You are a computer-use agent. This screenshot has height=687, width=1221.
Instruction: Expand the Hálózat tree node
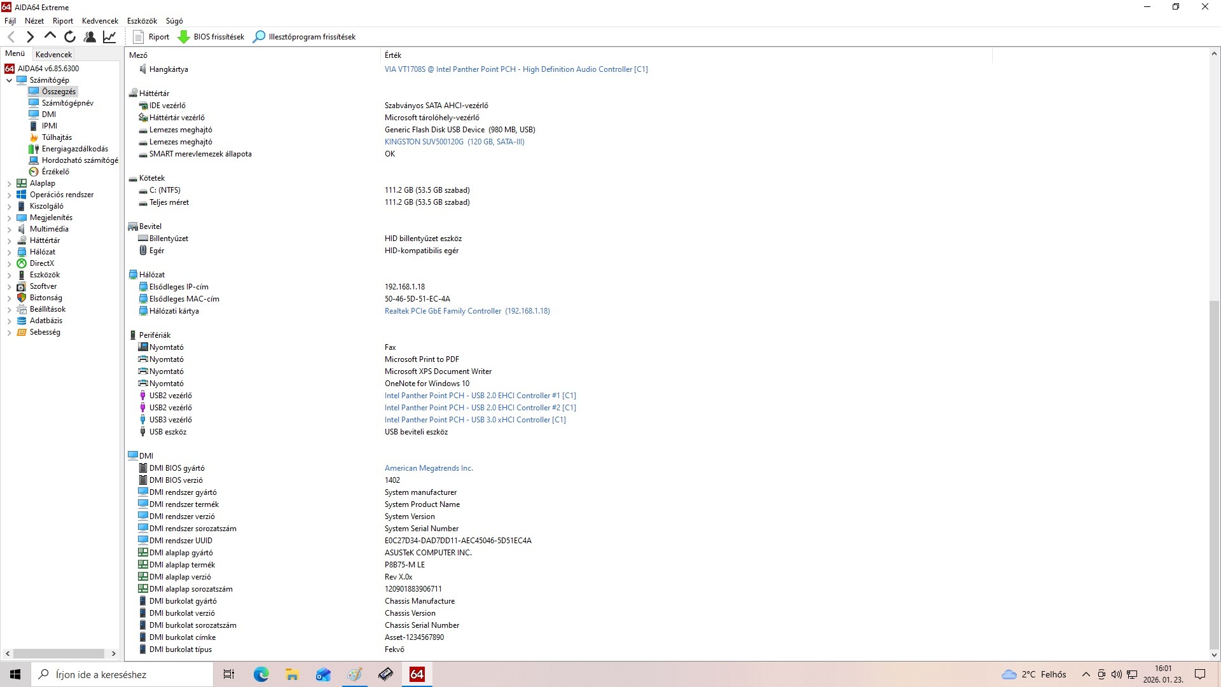click(9, 253)
